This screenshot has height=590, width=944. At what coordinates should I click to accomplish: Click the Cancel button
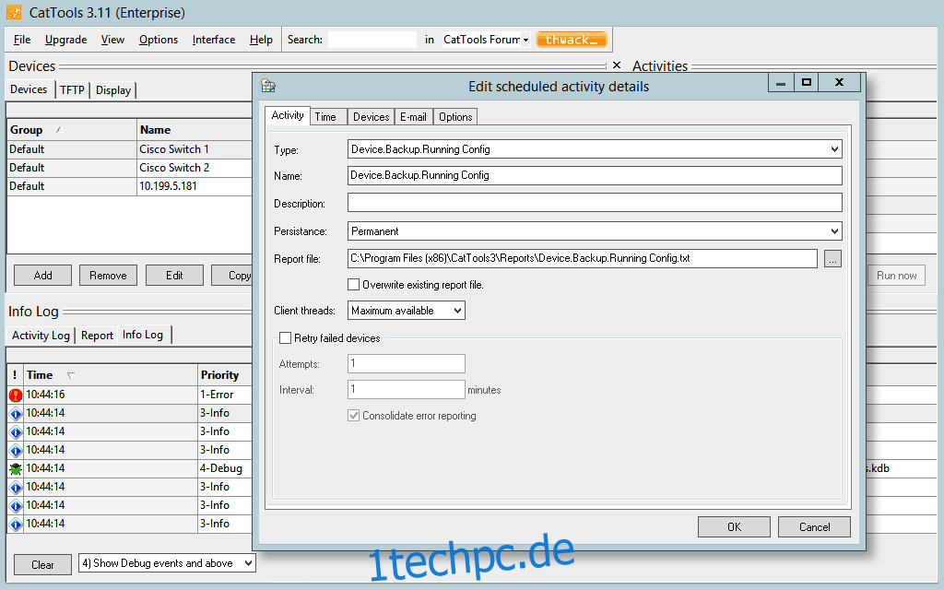814,526
